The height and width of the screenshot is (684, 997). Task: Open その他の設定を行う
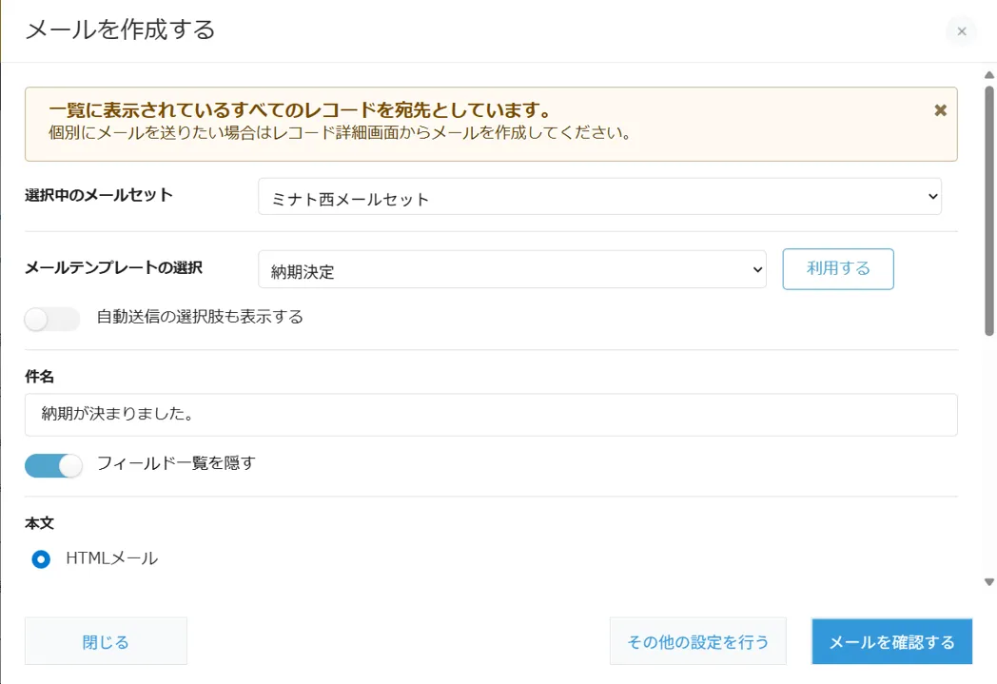697,642
